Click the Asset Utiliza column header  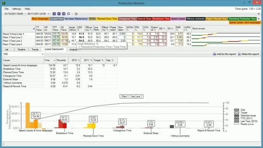click(x=72, y=28)
